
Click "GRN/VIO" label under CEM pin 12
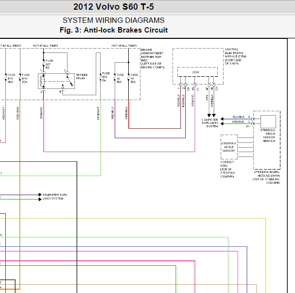[192, 101]
